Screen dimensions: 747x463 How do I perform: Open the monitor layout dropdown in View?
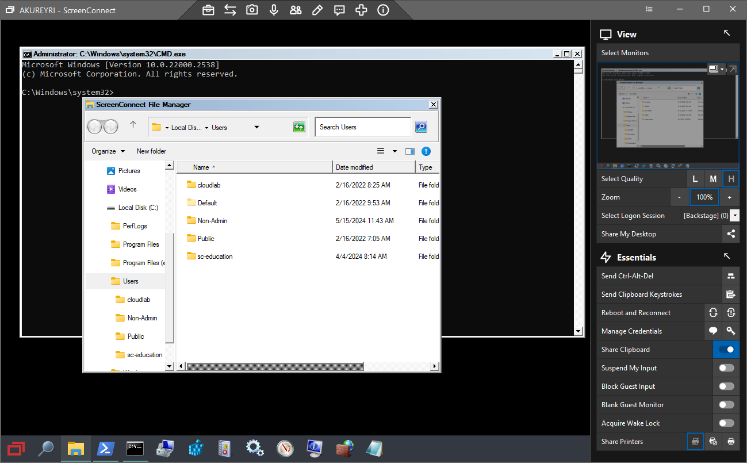point(716,69)
